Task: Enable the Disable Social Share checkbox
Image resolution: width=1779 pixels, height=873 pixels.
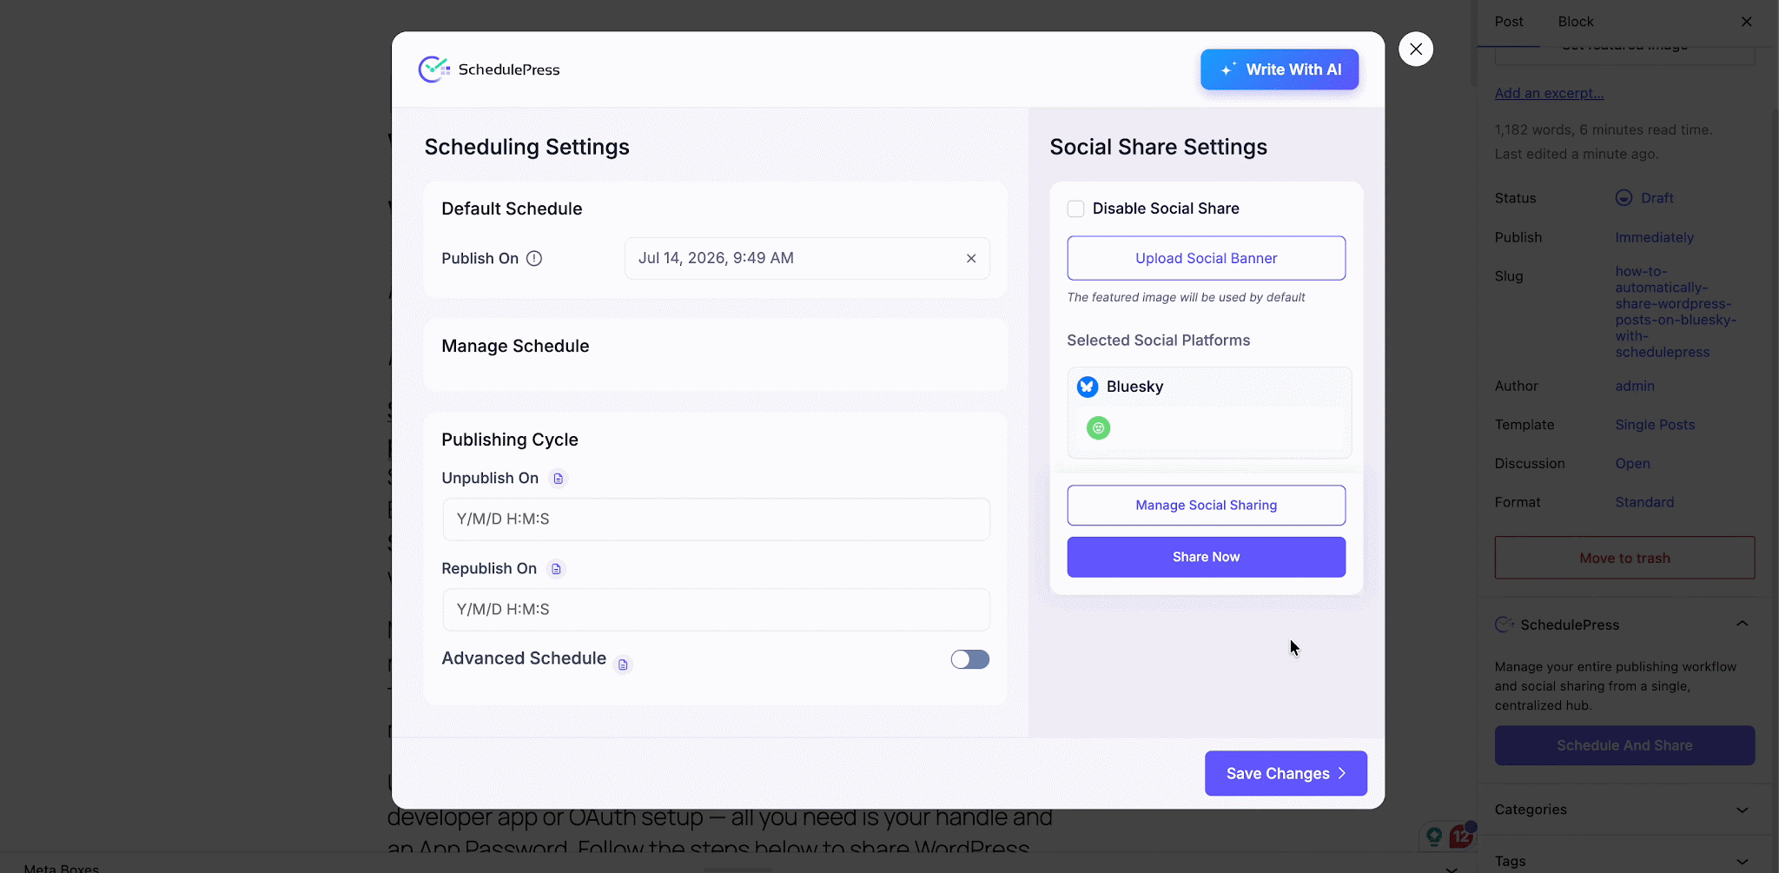Action: click(x=1075, y=208)
